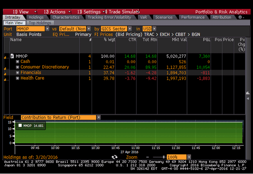Click the refresh arrows icon near Zoom
This screenshot has width=253, height=174.
click(x=114, y=157)
